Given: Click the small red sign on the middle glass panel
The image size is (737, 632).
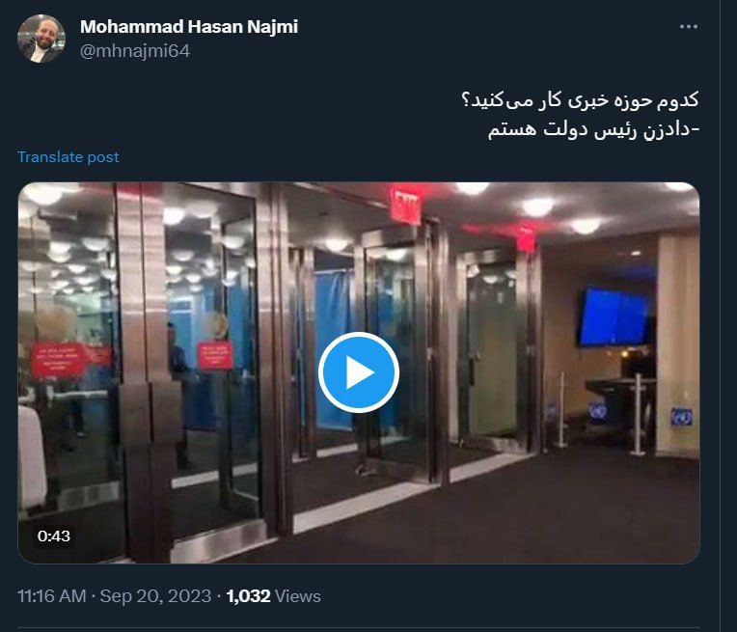Looking at the screenshot, I should coord(215,355).
